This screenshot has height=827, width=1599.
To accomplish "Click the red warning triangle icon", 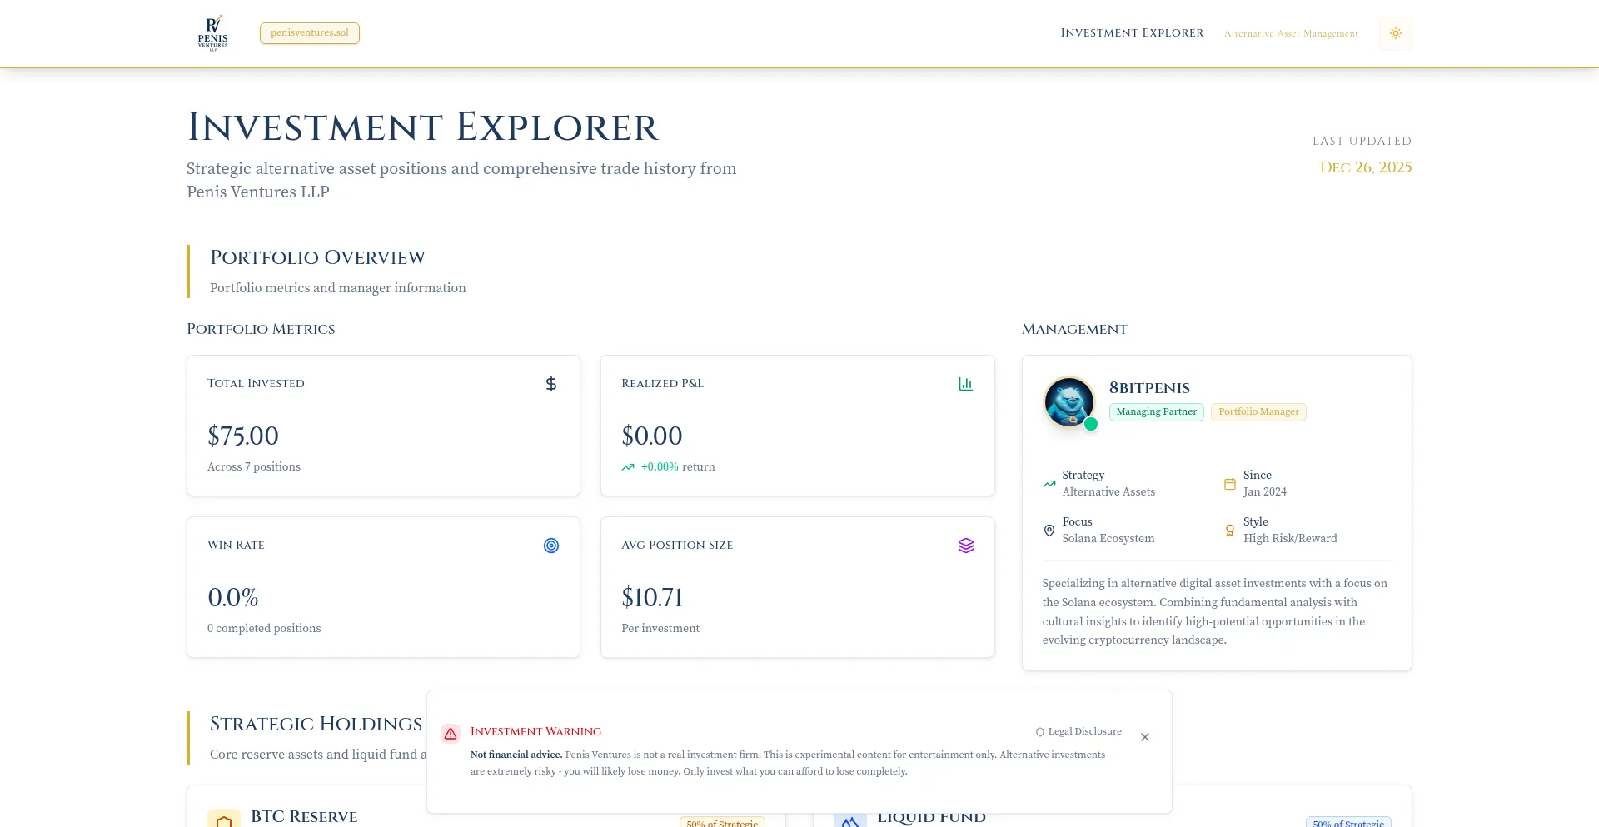I will tap(451, 734).
